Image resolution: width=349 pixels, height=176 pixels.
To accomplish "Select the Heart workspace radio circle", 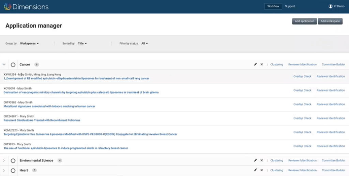I will tap(13, 171).
